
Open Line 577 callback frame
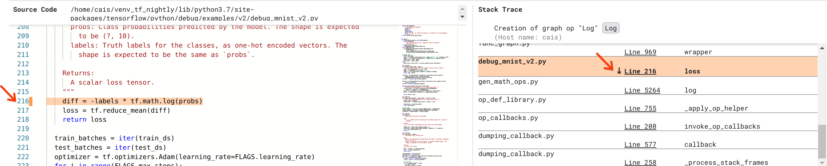(640, 145)
